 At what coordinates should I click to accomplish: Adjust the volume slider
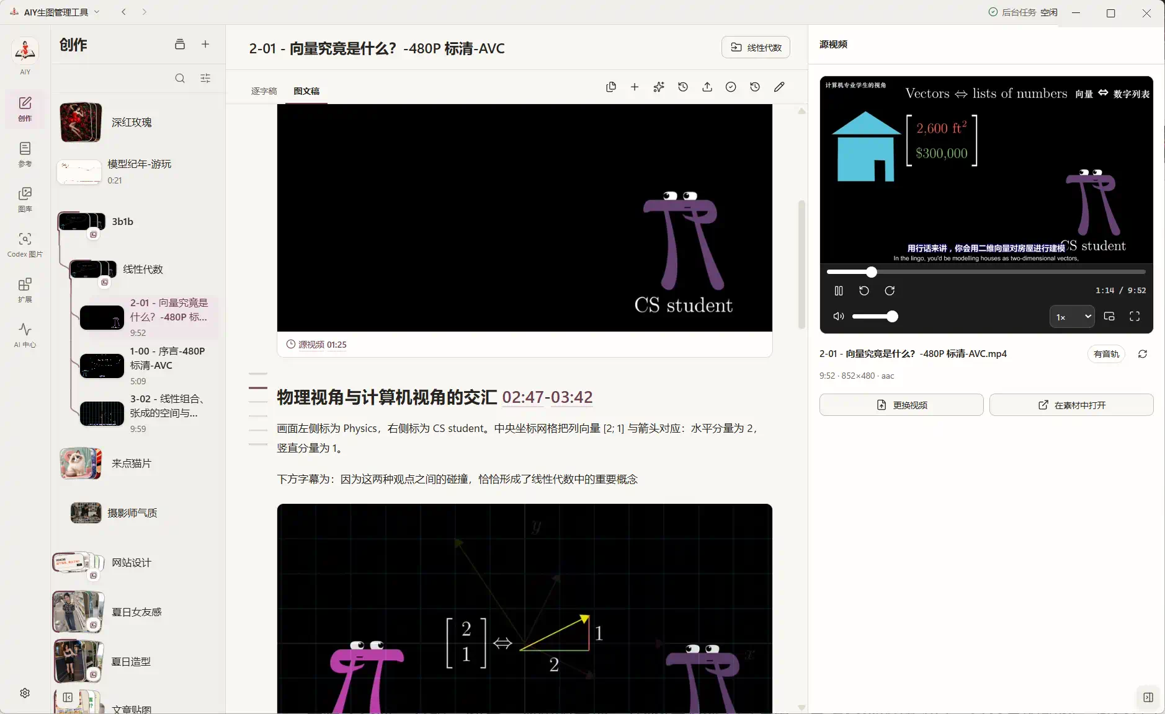[x=875, y=317]
